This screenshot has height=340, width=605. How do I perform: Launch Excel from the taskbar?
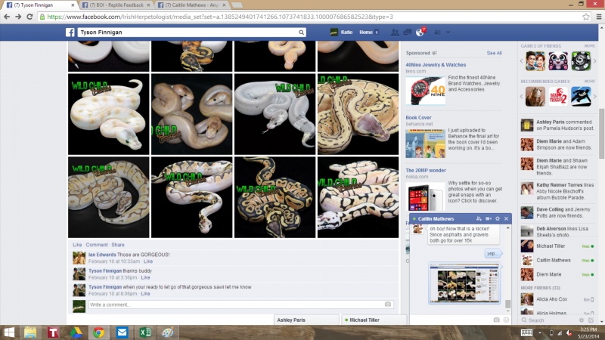(x=145, y=332)
